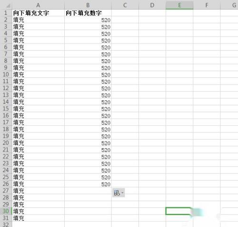Select column B header
Screen dimensions: 238x227
(x=88, y=5)
